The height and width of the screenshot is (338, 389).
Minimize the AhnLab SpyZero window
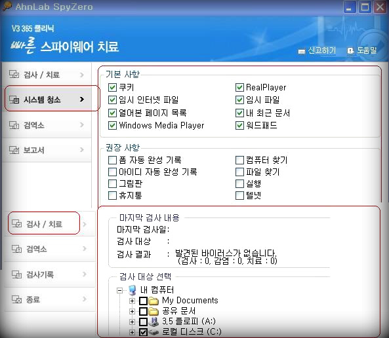[x=350, y=7]
